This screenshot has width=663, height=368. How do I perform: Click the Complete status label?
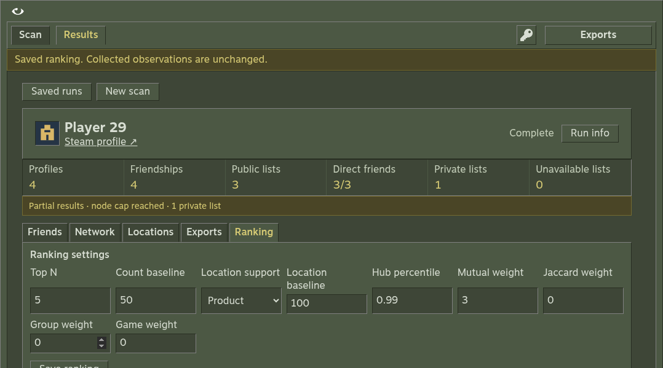coord(531,133)
